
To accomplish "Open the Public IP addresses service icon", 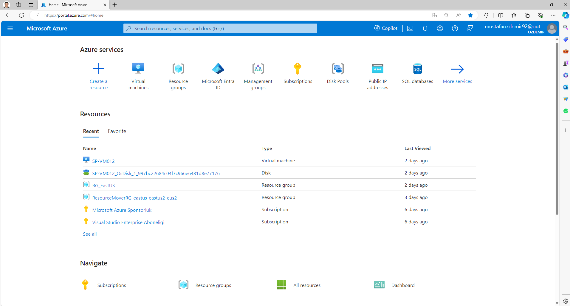I will [x=378, y=69].
